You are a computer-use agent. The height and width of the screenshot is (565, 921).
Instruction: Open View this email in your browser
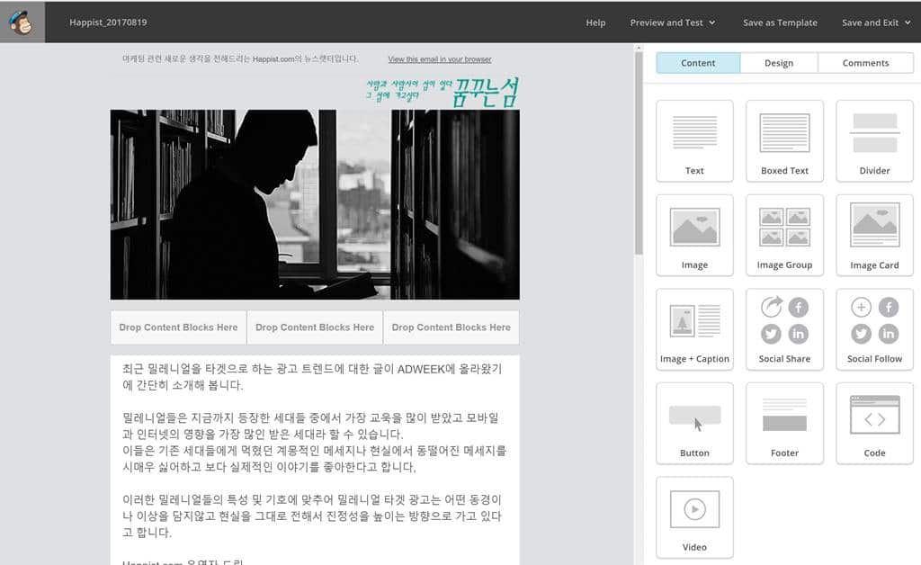click(439, 58)
